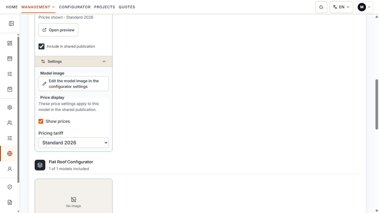Click the sidebar scrollbar down arrow

18,211
